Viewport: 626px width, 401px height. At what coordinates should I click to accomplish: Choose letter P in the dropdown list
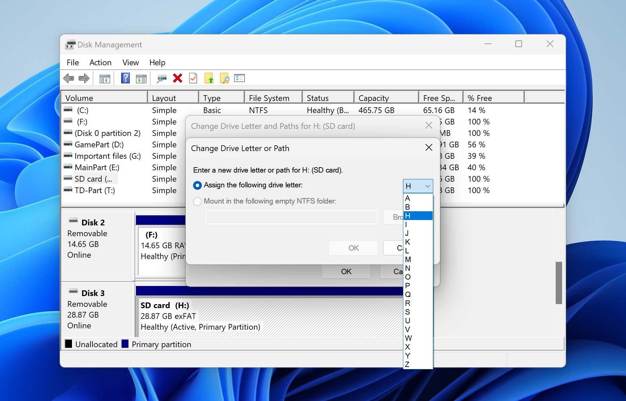[418, 286]
